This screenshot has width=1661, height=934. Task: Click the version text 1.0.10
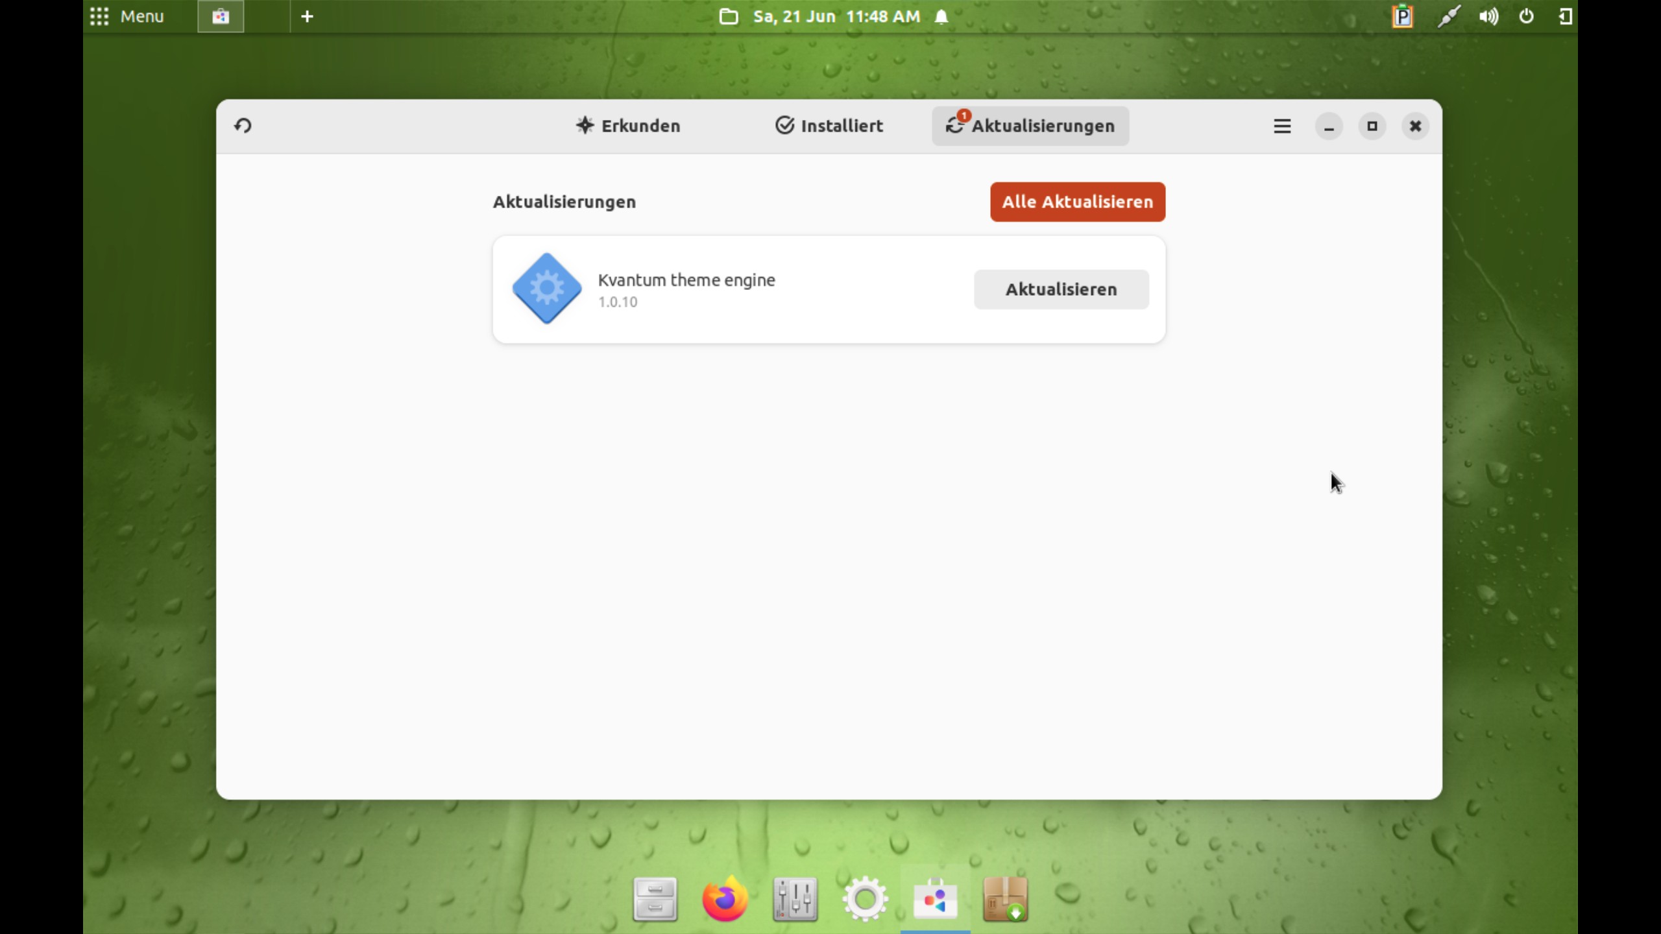(x=617, y=302)
